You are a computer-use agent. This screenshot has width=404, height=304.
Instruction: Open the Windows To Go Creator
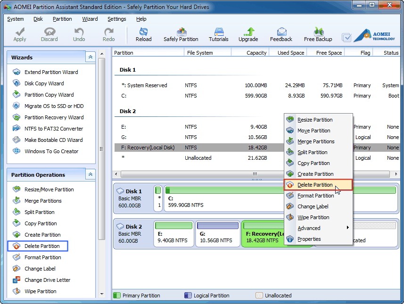coord(51,151)
